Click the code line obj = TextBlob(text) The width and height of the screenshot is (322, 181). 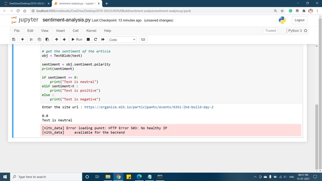click(x=62, y=56)
